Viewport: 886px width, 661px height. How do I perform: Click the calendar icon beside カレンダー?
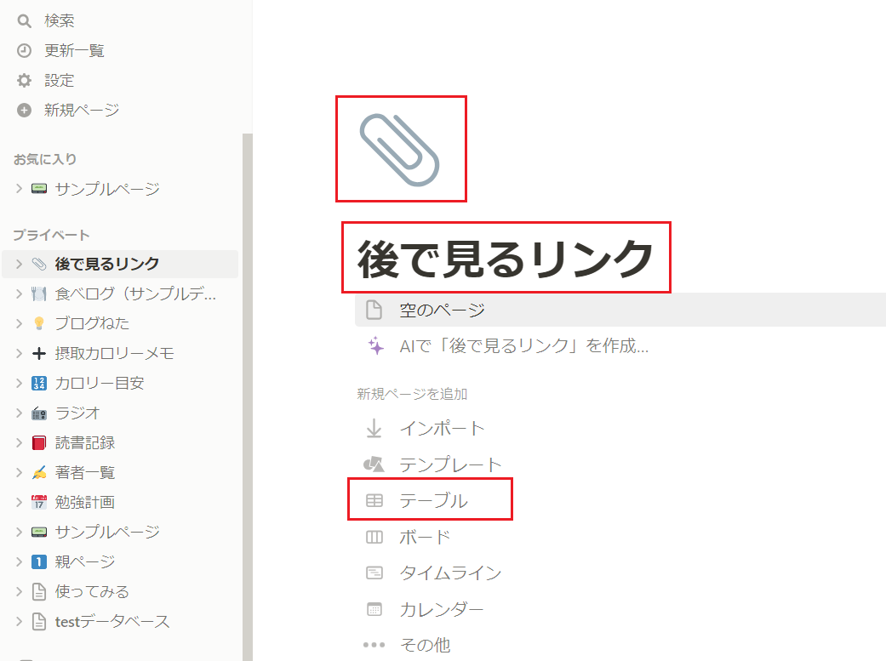(x=374, y=610)
